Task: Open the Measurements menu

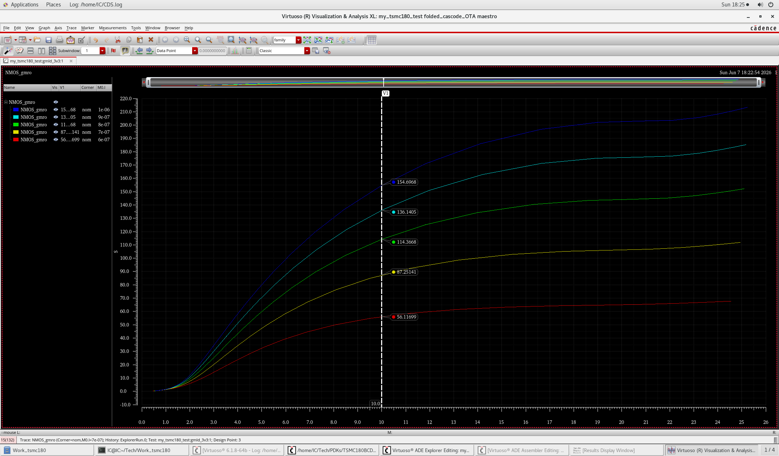Action: coord(113,28)
